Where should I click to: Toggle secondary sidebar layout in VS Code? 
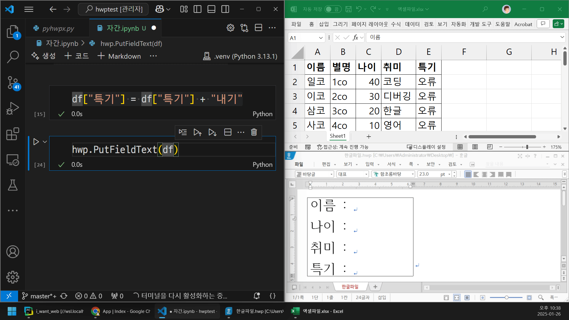pyautogui.click(x=225, y=9)
